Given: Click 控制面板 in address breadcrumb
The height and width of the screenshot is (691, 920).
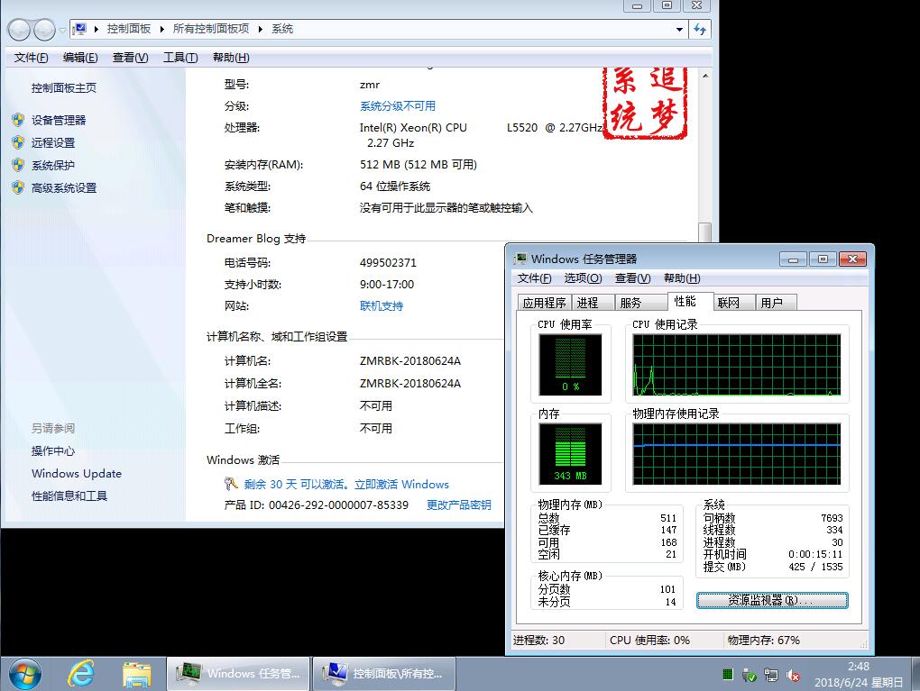Looking at the screenshot, I should pos(128,29).
